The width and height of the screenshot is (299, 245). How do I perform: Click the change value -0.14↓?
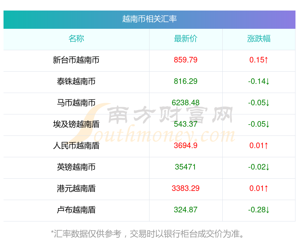[259, 81]
